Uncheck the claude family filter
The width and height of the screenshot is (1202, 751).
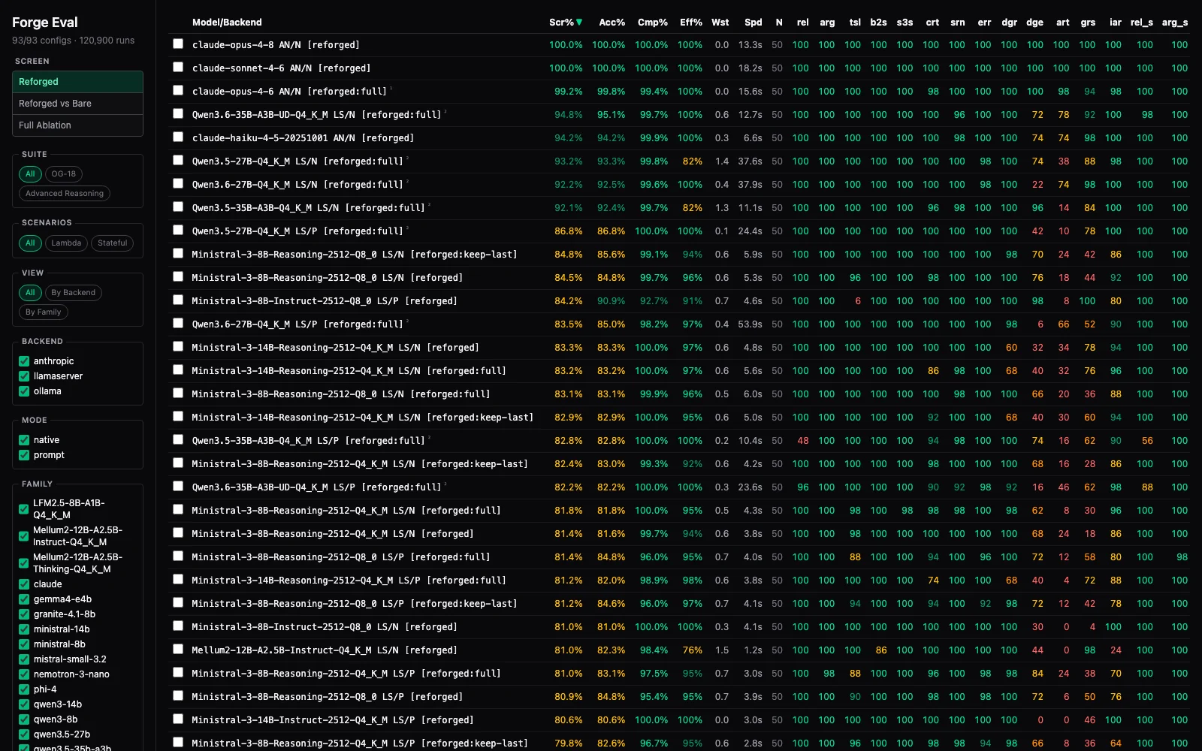(x=24, y=584)
